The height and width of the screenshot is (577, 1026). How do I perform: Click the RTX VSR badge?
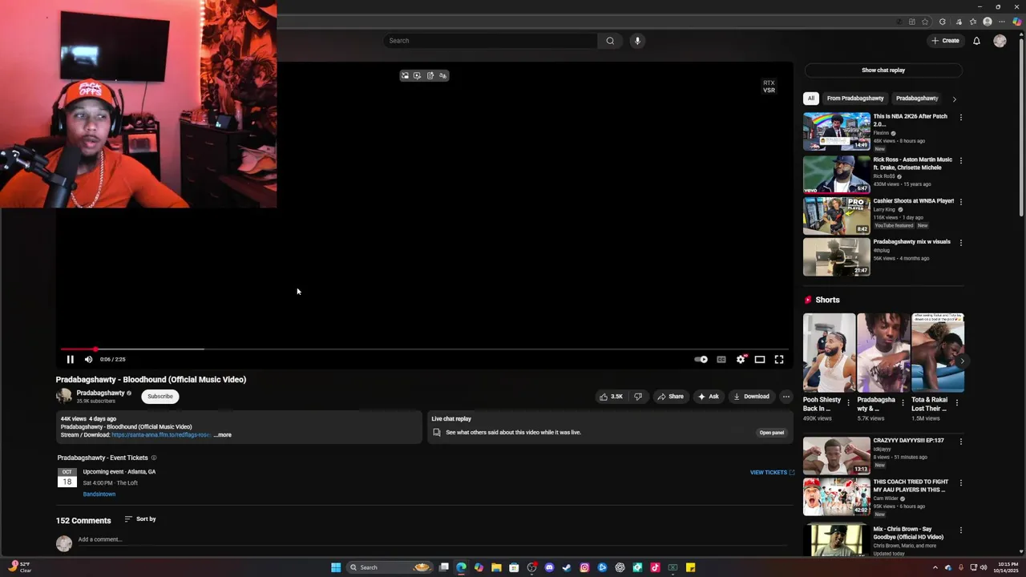point(769,87)
